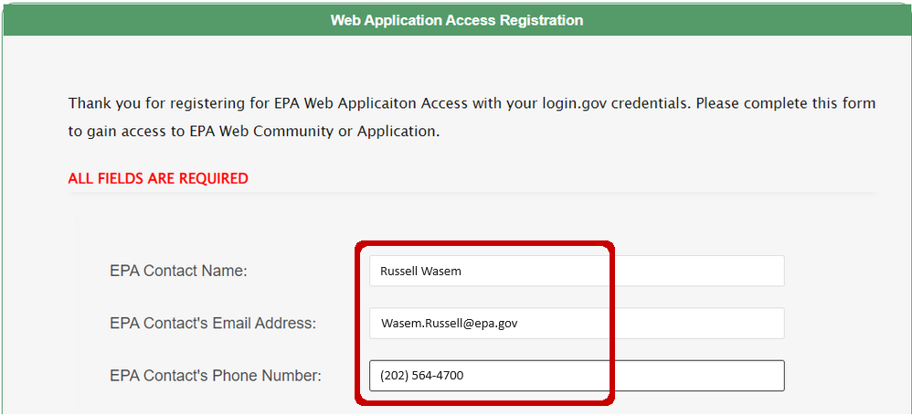Click the 'EPA Contact Name:' label
Image resolution: width=912 pixels, height=416 pixels.
point(178,271)
